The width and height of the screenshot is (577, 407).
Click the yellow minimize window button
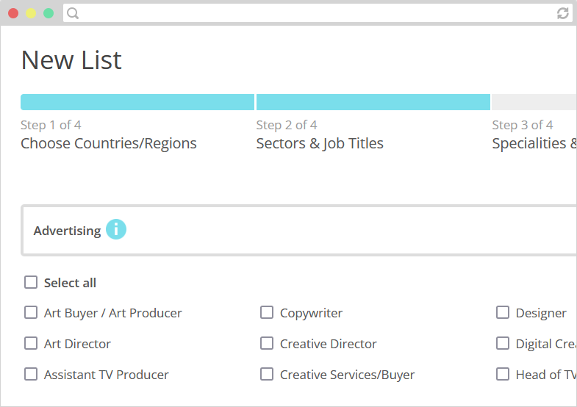point(31,14)
